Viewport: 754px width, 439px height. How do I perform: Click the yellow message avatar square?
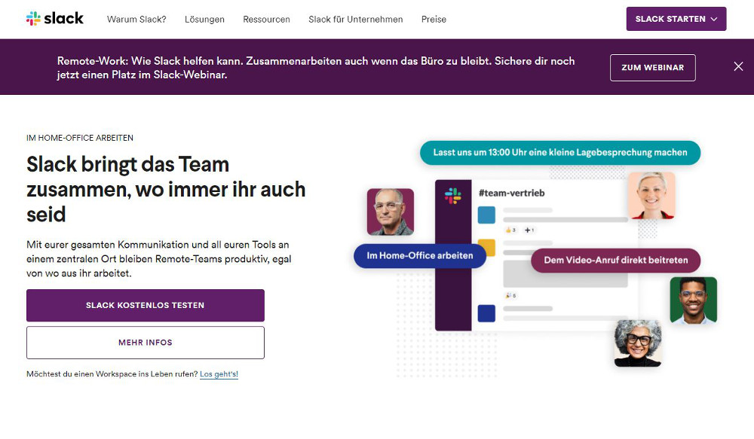pos(490,247)
